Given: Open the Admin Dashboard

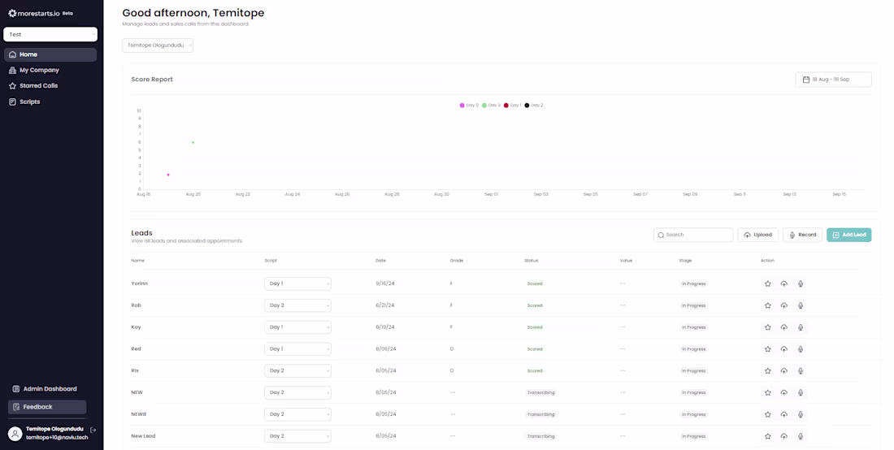Looking at the screenshot, I should pyautogui.click(x=47, y=389).
